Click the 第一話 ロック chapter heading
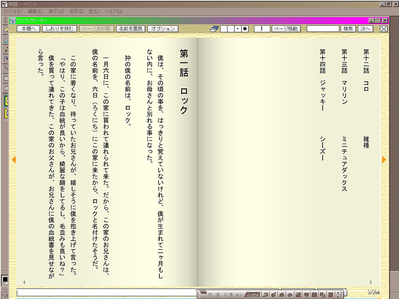This screenshot has height=299, width=399. [184, 82]
